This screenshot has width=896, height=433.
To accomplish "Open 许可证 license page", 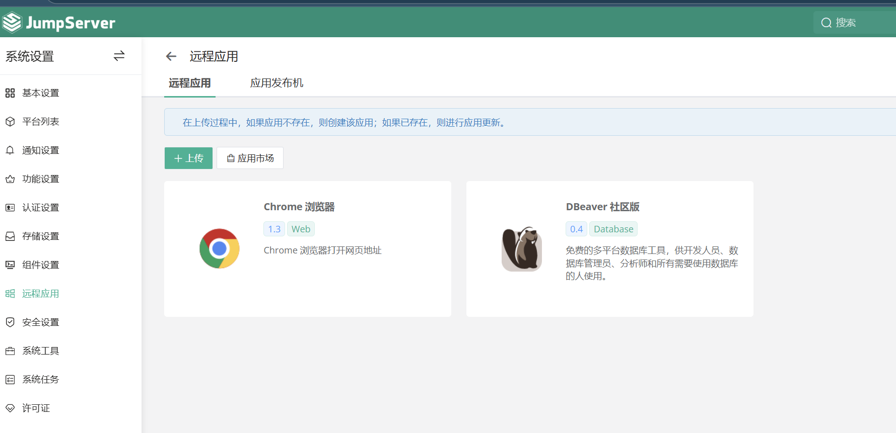I will 36,408.
